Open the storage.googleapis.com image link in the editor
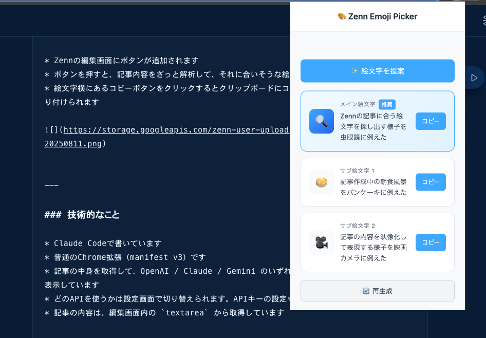 176,130
